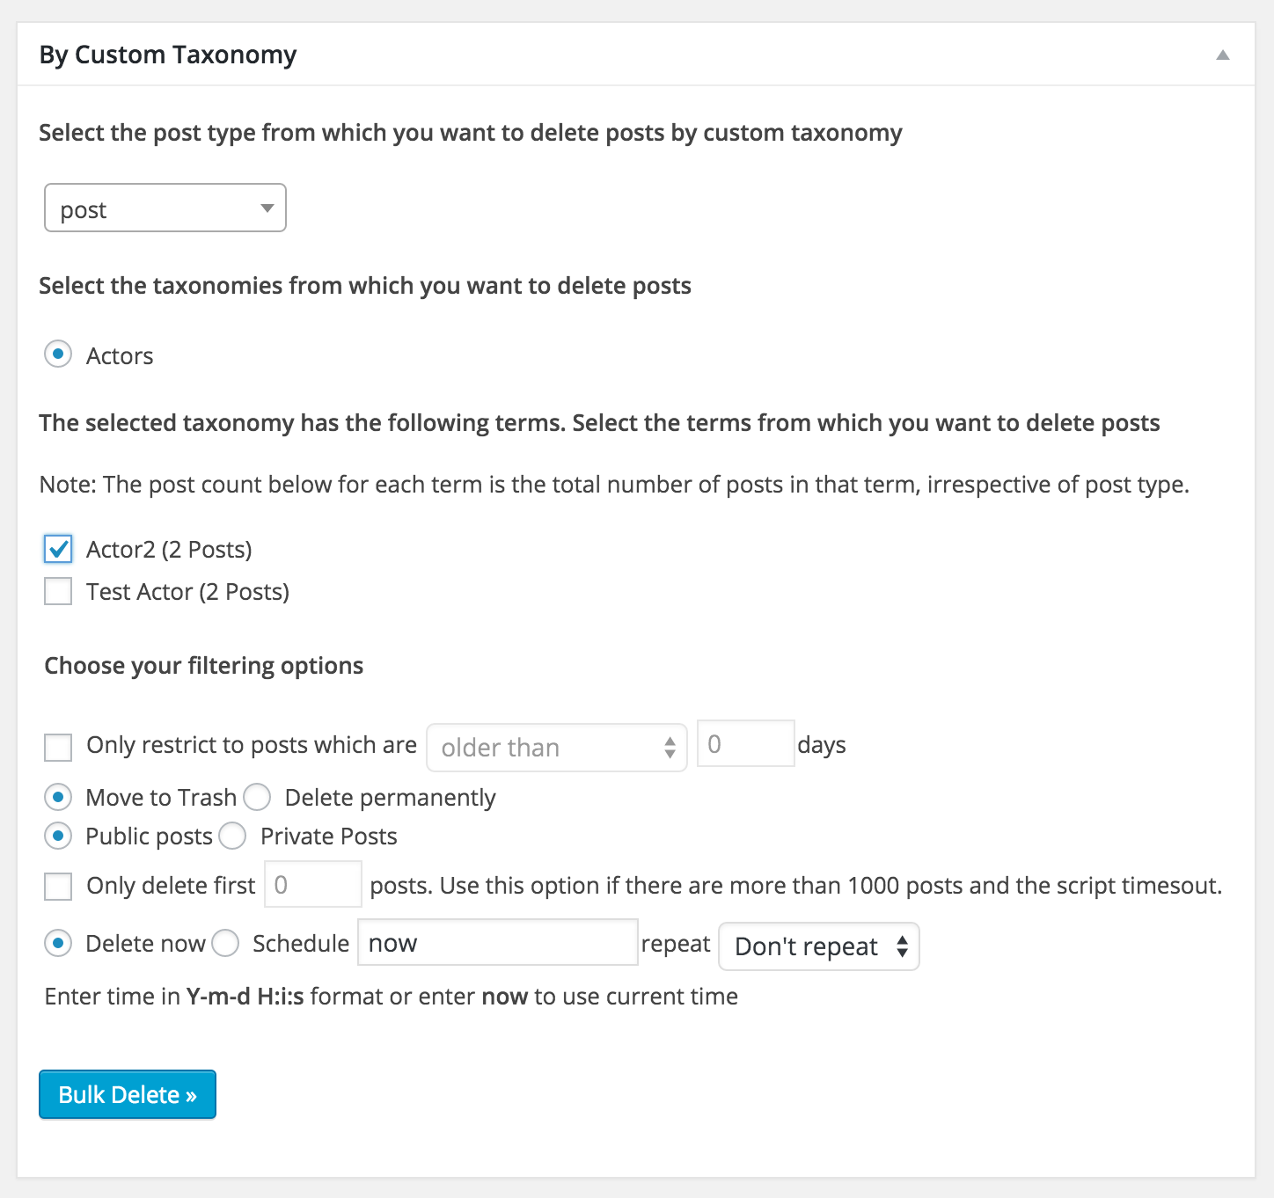Click the Bulk Delete button
The height and width of the screenshot is (1198, 1274).
coord(128,1094)
